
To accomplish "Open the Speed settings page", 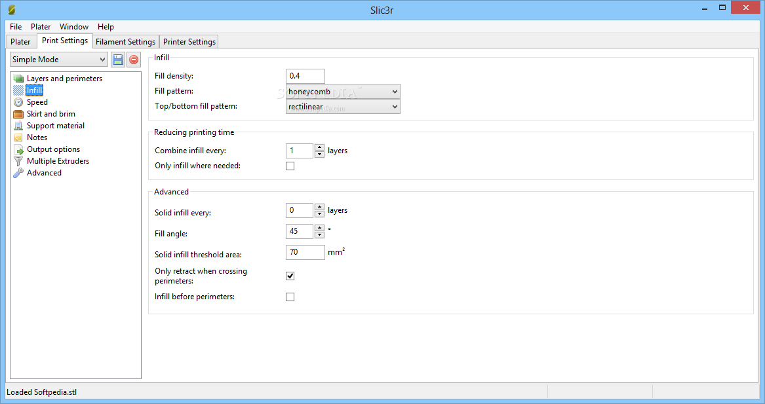I will coord(37,102).
